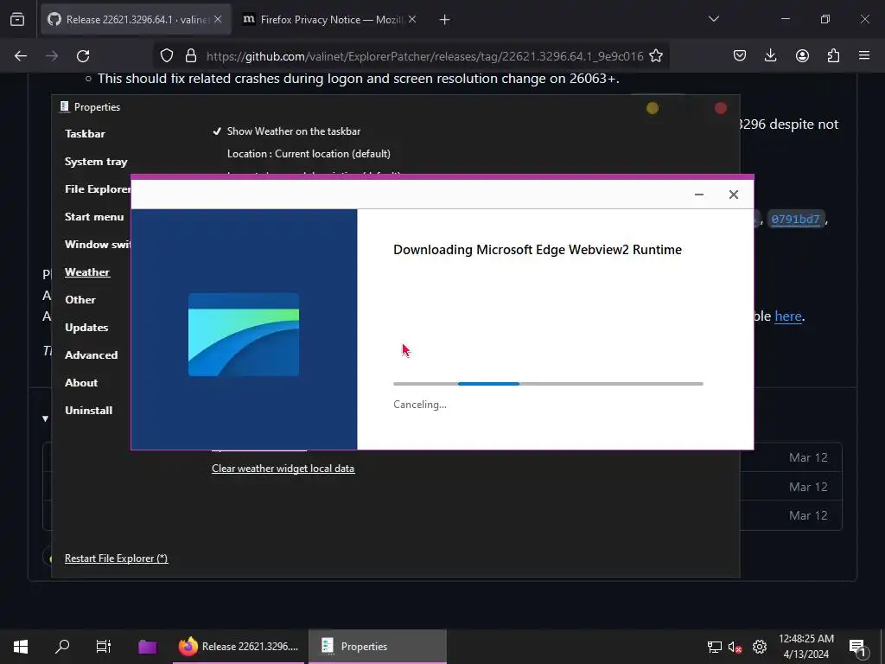Open Taskbar section in Properties
The height and width of the screenshot is (664, 885).
(85, 134)
